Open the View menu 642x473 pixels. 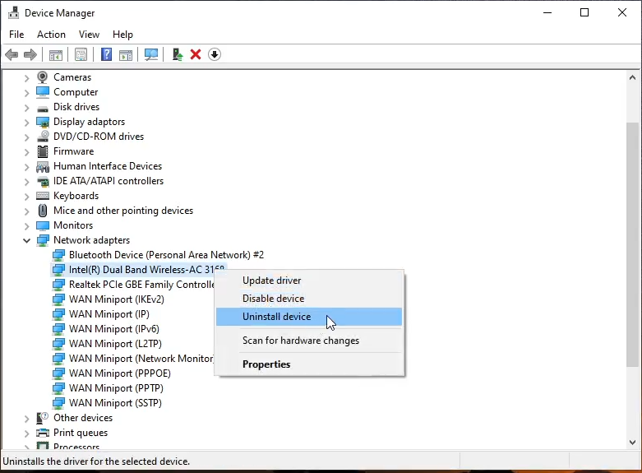[89, 35]
